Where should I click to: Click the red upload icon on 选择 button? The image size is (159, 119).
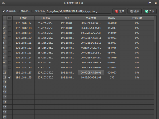[117, 11]
